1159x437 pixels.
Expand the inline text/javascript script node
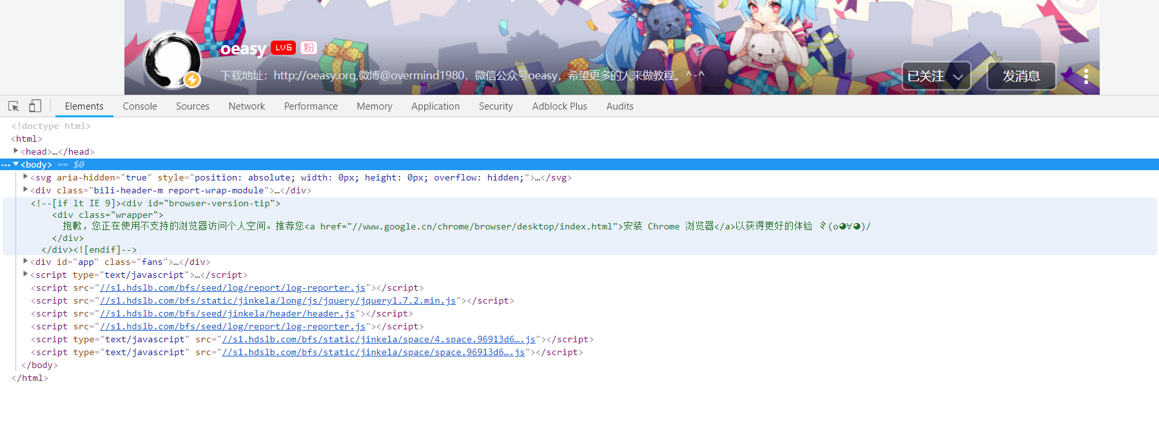[25, 274]
